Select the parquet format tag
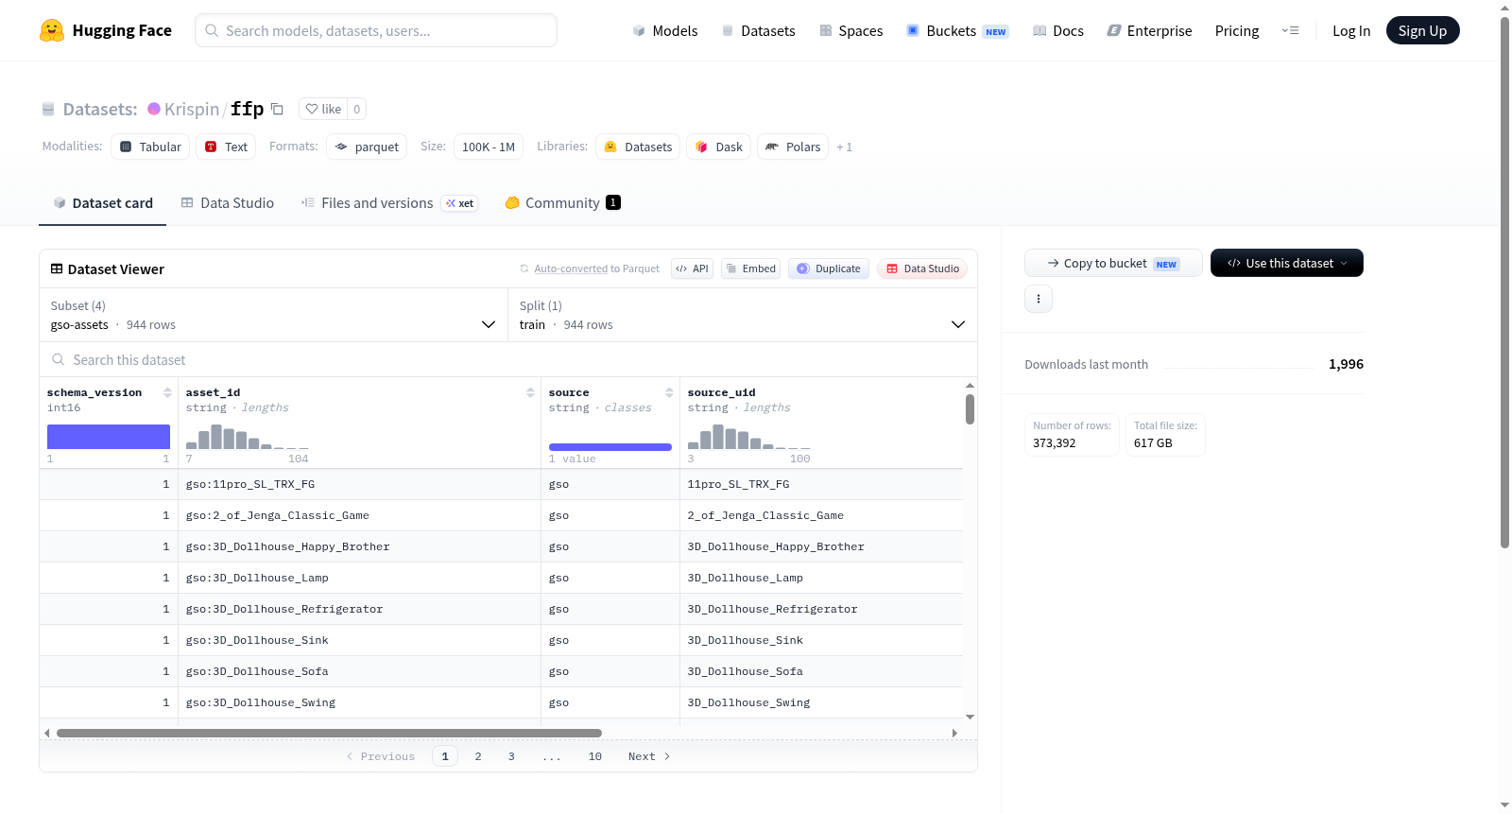Screen dimensions: 1512x814 (367, 147)
